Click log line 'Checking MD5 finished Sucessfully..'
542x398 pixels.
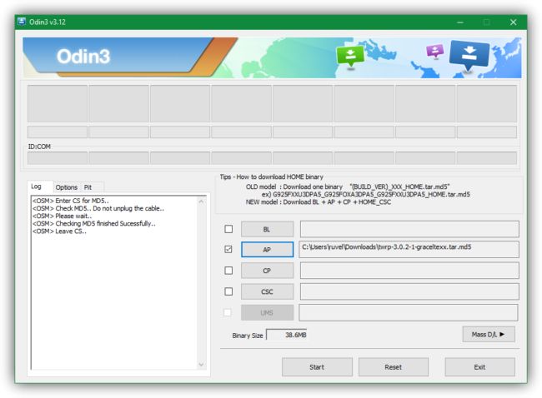pos(93,224)
